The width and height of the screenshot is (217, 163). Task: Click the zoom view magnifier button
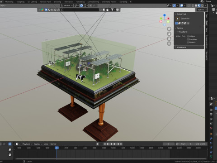click(169, 29)
